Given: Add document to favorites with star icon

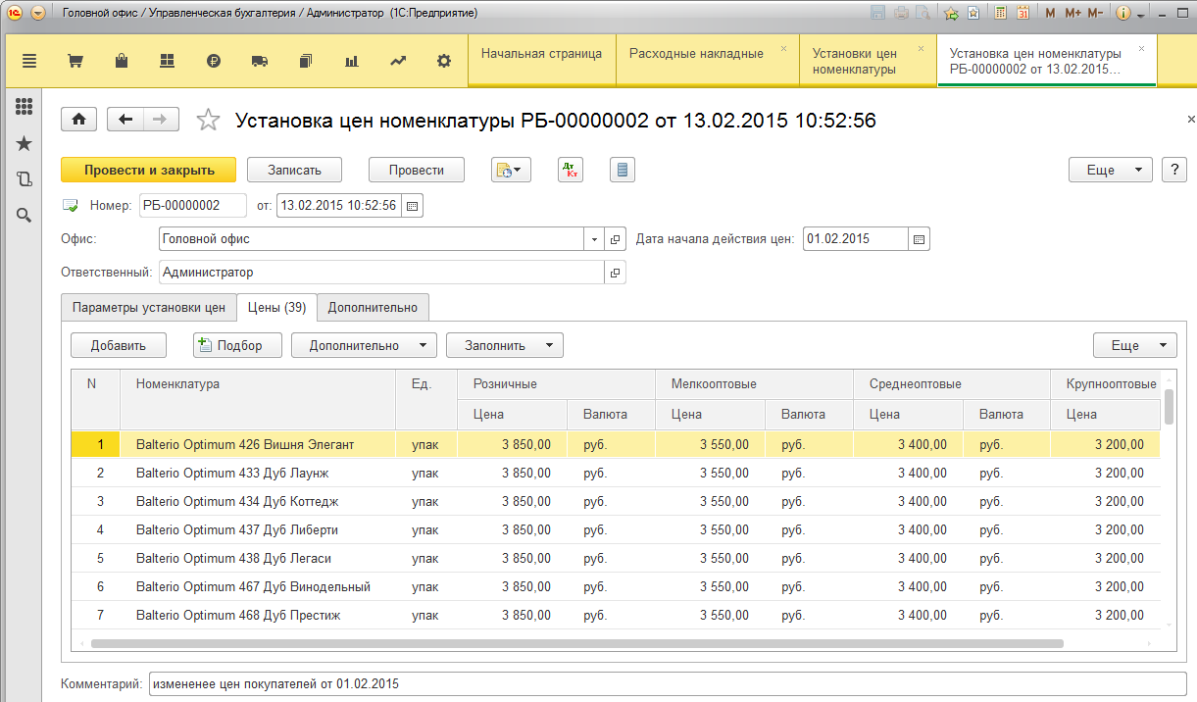Looking at the screenshot, I should [208, 120].
